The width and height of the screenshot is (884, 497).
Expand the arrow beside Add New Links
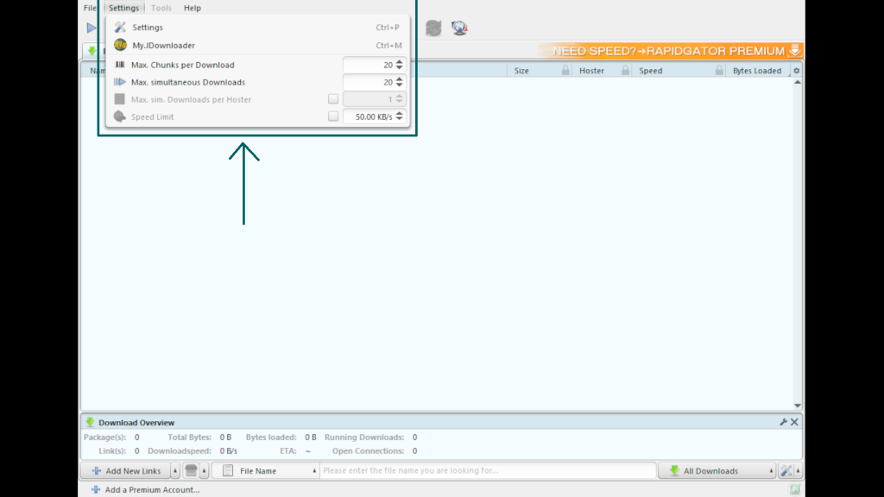click(175, 471)
